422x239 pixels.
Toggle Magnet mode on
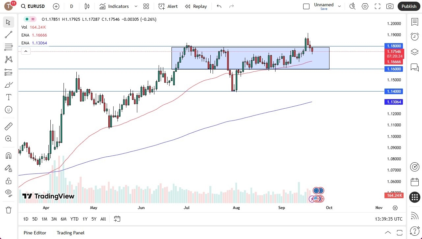9,155
